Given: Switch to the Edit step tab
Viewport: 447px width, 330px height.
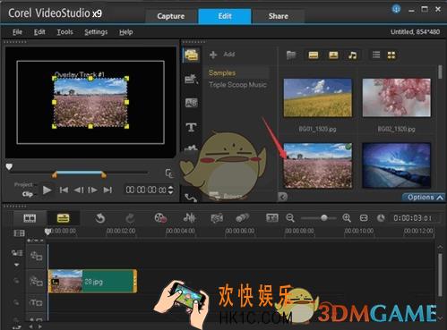Looking at the screenshot, I should [x=225, y=16].
